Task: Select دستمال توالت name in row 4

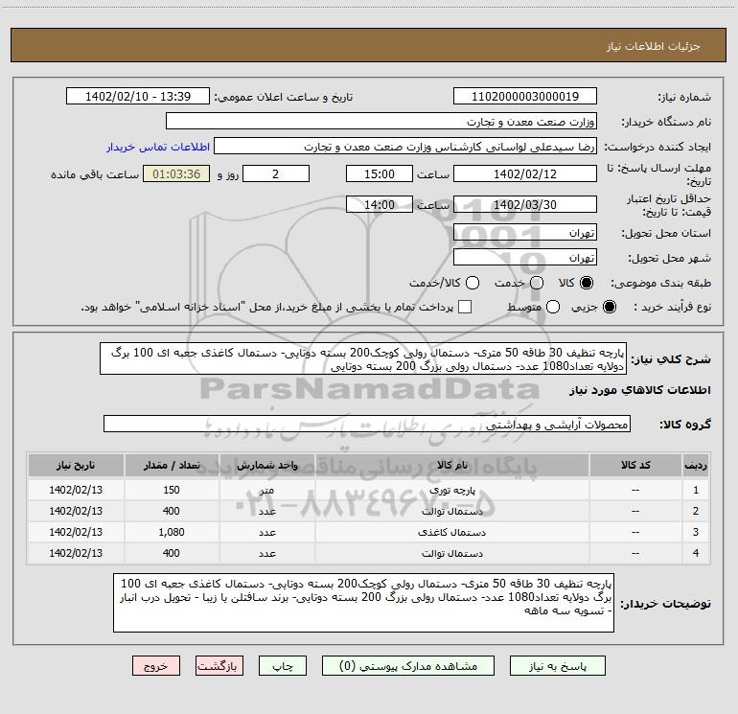Action: (x=451, y=554)
